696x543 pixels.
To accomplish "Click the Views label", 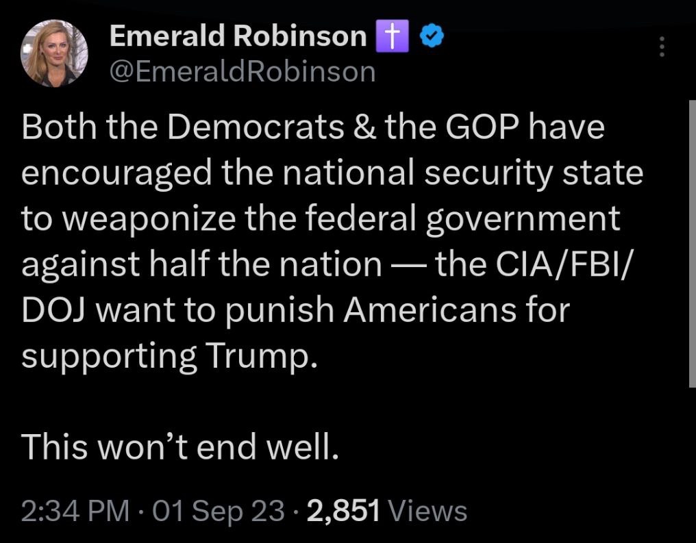I will [x=427, y=510].
